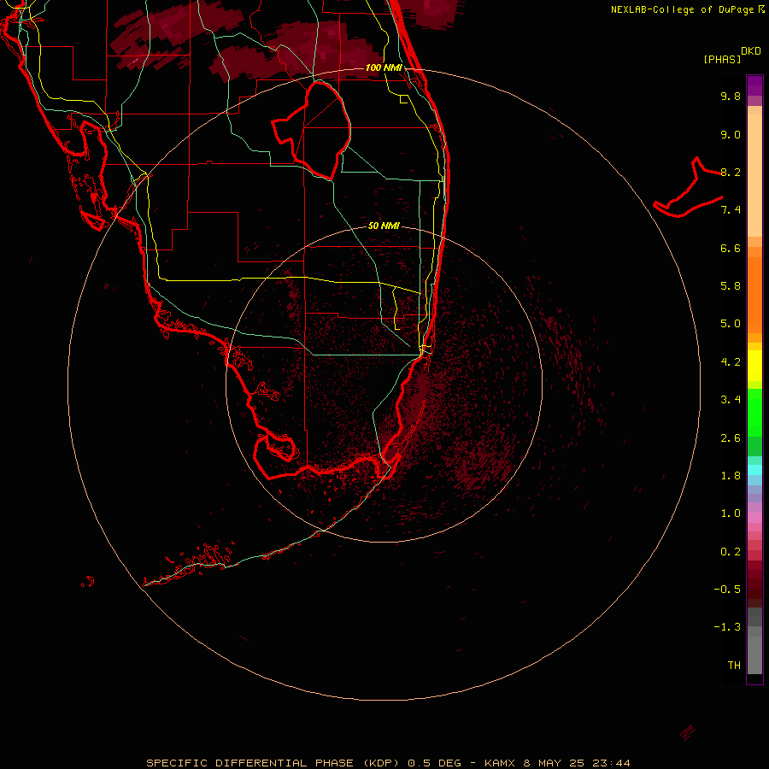This screenshot has width=769, height=769.
Task: Click the 9.8 color scale value
Action: pyautogui.click(x=731, y=96)
